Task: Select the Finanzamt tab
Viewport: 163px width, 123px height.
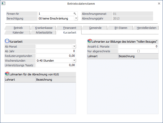Action: [x=69, y=28]
